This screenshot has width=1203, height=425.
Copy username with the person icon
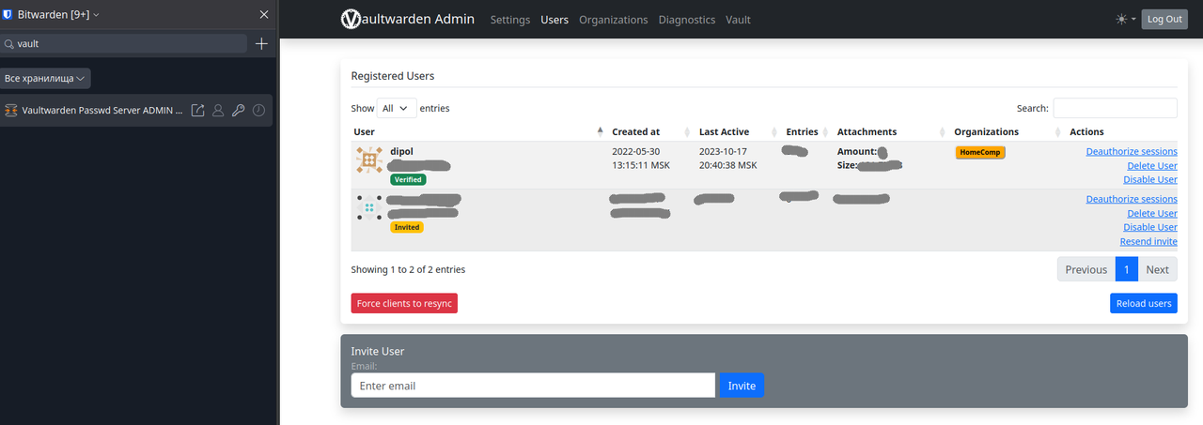[218, 111]
